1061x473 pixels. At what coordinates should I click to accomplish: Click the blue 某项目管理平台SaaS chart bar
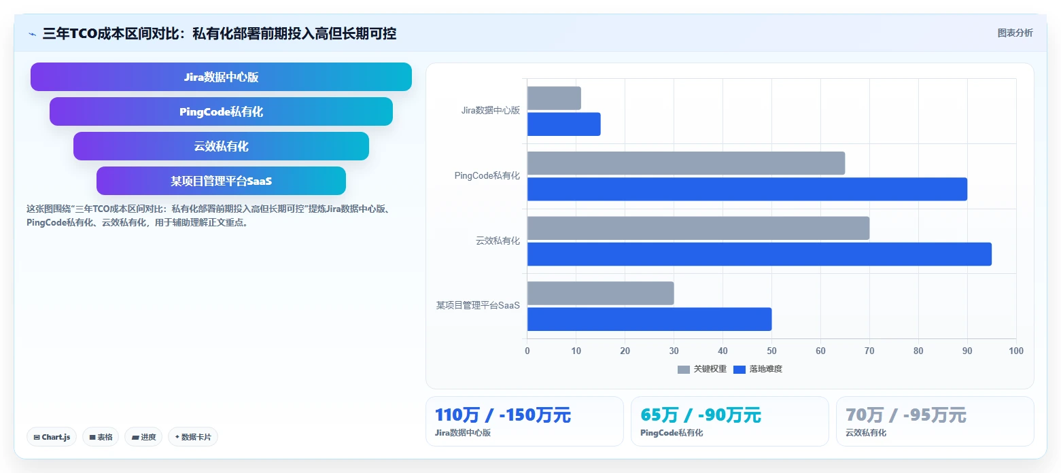(x=649, y=319)
